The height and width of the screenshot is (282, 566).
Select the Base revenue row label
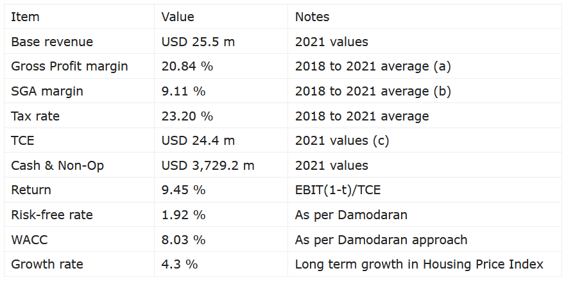pyautogui.click(x=52, y=42)
